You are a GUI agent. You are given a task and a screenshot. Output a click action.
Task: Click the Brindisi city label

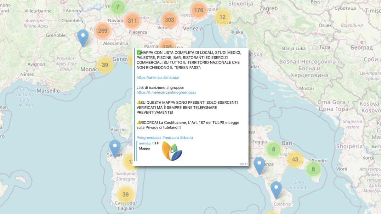click(x=320, y=161)
